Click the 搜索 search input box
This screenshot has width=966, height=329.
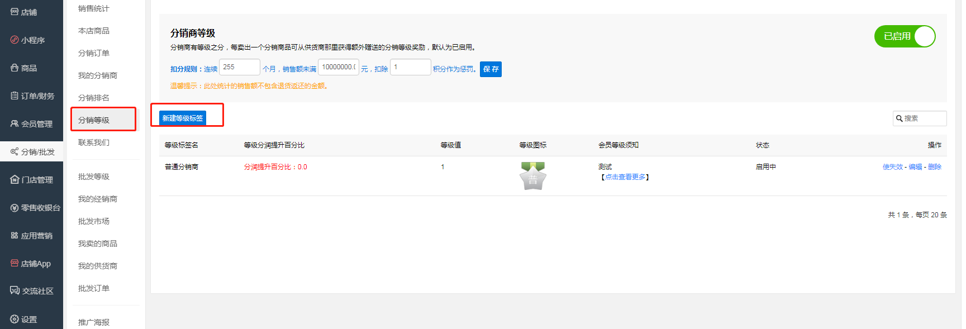tap(920, 118)
